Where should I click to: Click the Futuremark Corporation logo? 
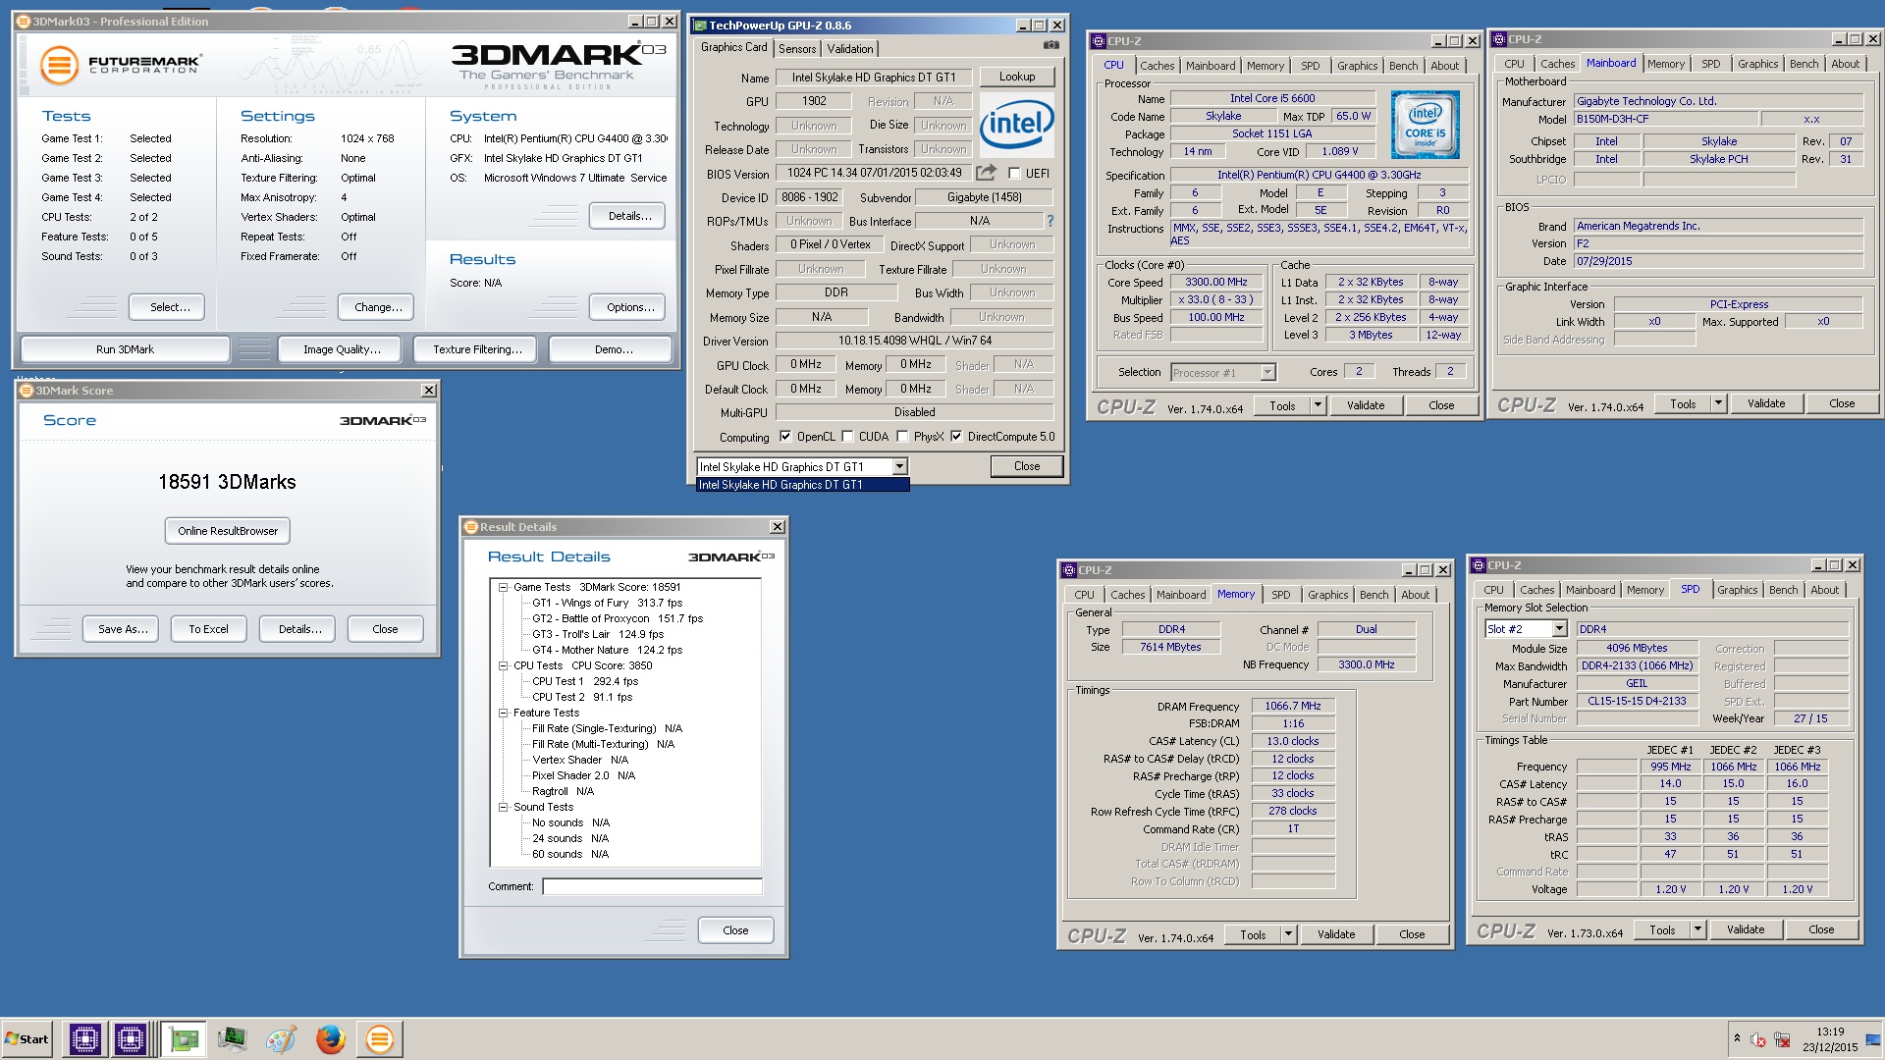[x=121, y=66]
